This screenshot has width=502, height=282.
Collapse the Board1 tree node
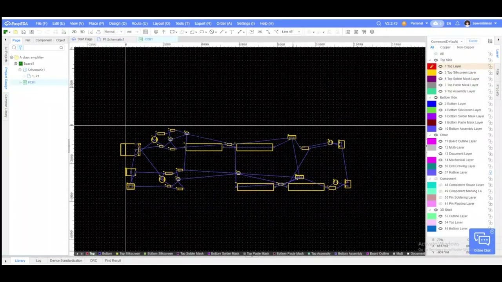pos(16,63)
